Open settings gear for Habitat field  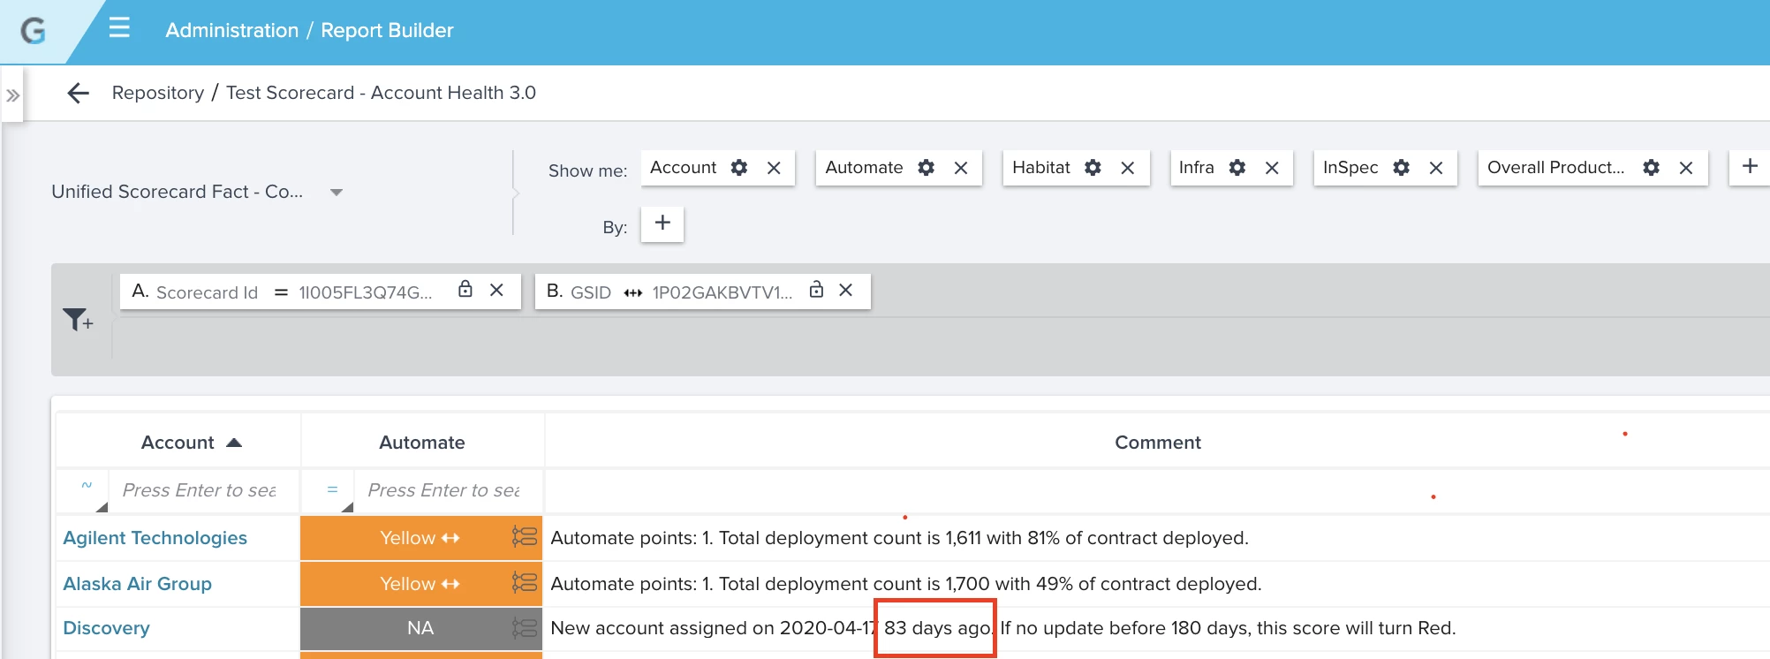click(x=1093, y=168)
